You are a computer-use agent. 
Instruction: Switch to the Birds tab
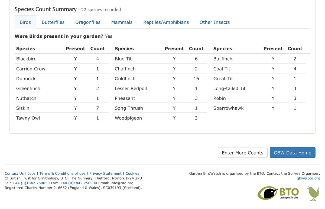(x=25, y=22)
